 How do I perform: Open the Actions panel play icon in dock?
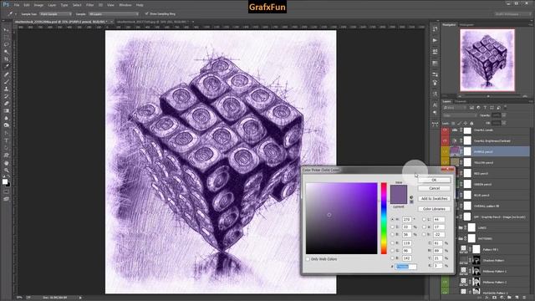tap(435, 40)
